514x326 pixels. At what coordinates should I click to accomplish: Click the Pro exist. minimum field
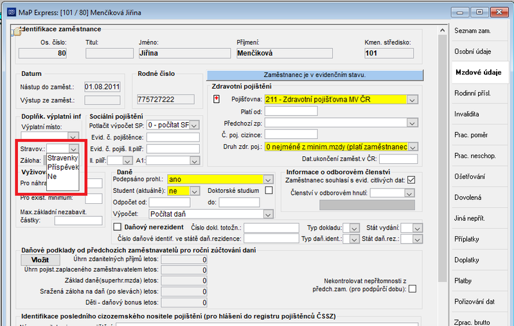94,199
